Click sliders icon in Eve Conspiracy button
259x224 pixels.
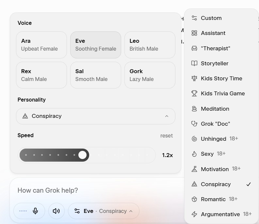77,211
